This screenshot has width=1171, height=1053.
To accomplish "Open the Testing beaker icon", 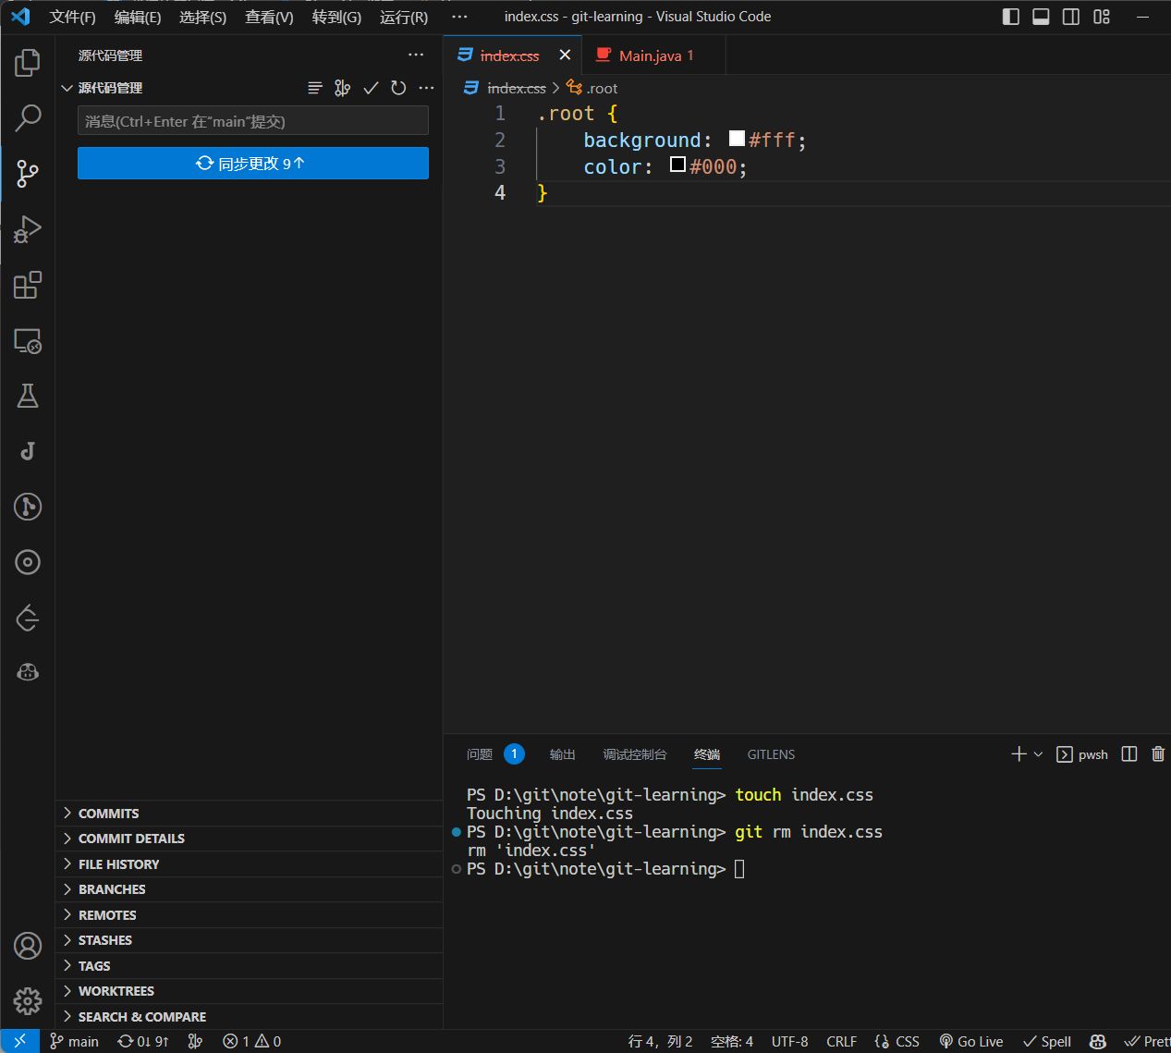I will pos(28,396).
